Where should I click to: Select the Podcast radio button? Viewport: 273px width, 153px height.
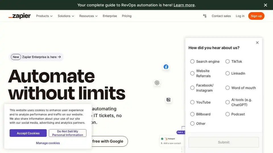[x=227, y=114]
